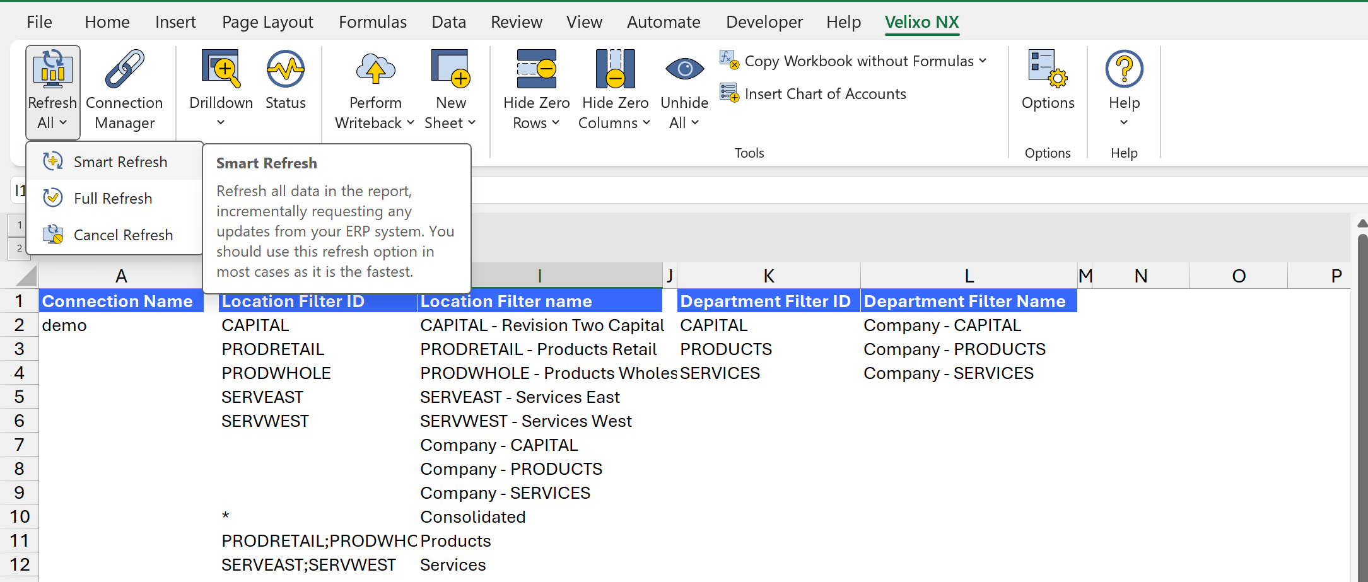The height and width of the screenshot is (582, 1368).
Task: Click the 'Location Filter name' header
Action: click(540, 301)
